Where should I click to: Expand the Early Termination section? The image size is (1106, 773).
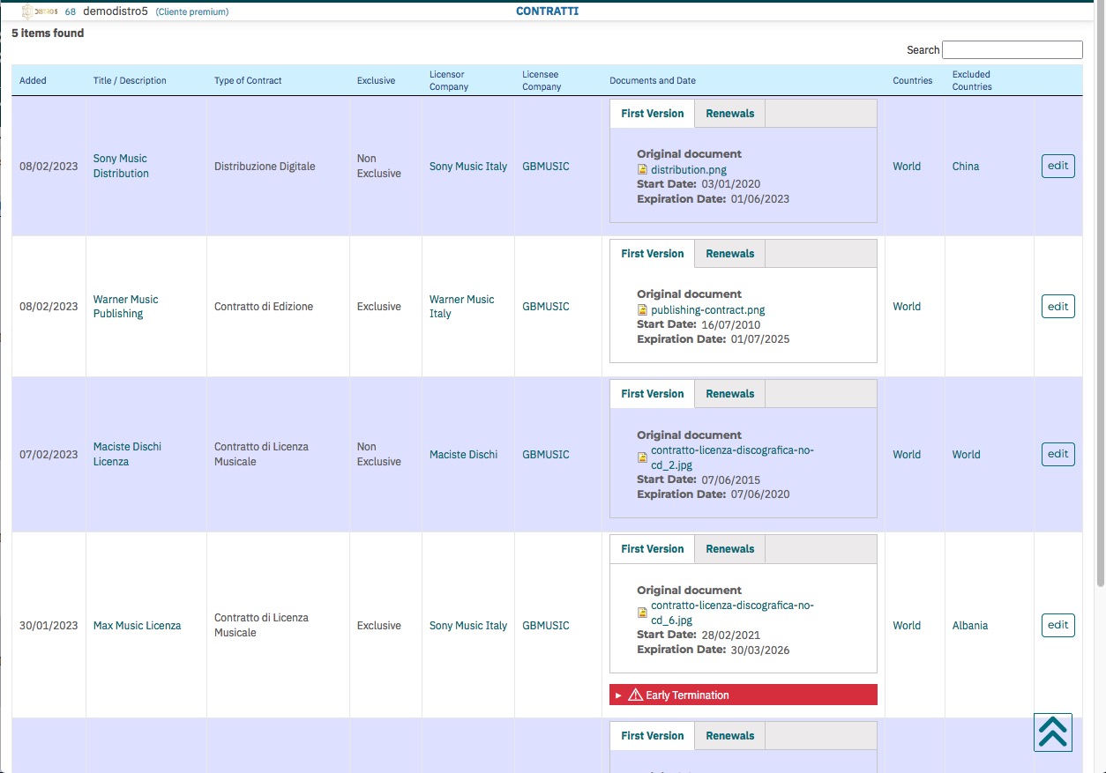(744, 695)
